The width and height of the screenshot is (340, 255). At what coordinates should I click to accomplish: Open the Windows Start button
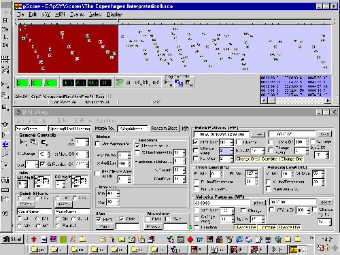[x=12, y=239]
